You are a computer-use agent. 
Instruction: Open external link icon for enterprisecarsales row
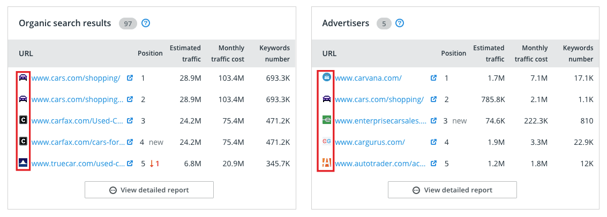tap(433, 120)
